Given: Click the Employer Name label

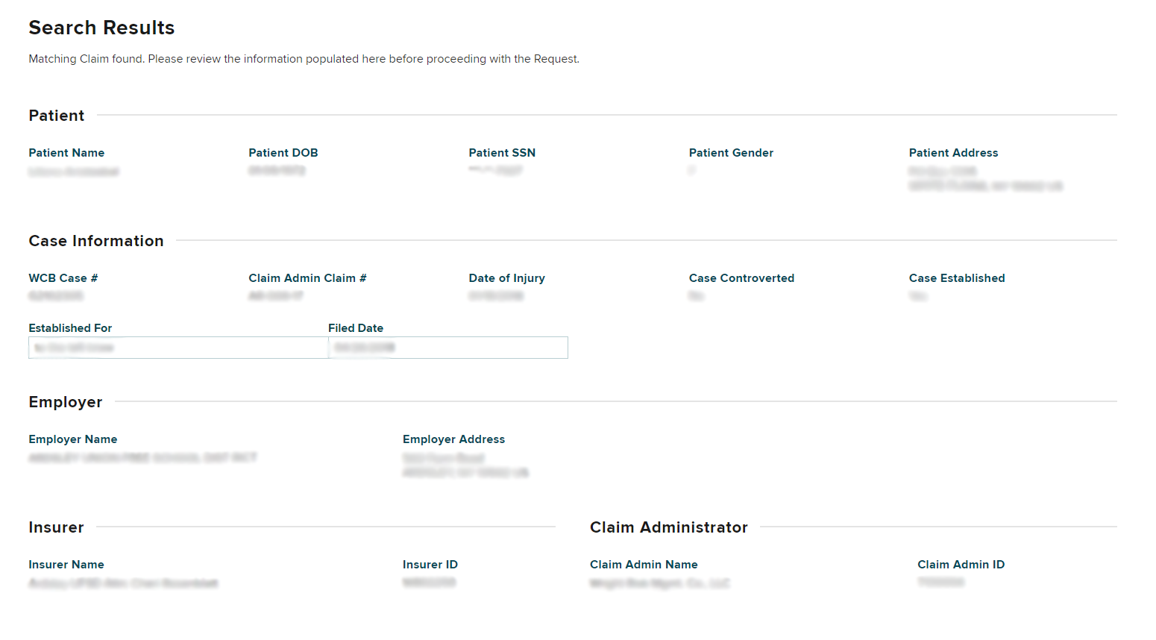Looking at the screenshot, I should pos(73,439).
